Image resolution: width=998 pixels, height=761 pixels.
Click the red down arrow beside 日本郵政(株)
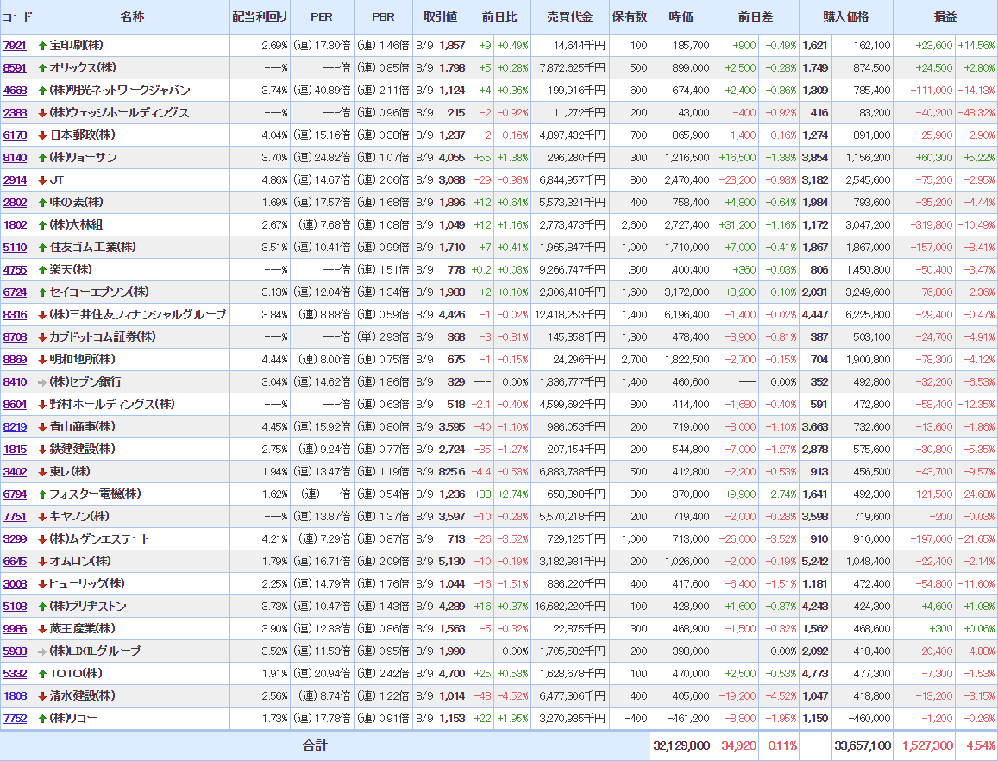pyautogui.click(x=42, y=135)
